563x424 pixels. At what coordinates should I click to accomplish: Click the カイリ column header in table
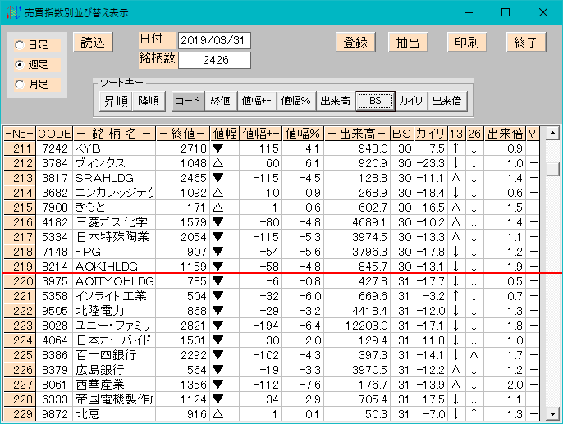point(431,134)
